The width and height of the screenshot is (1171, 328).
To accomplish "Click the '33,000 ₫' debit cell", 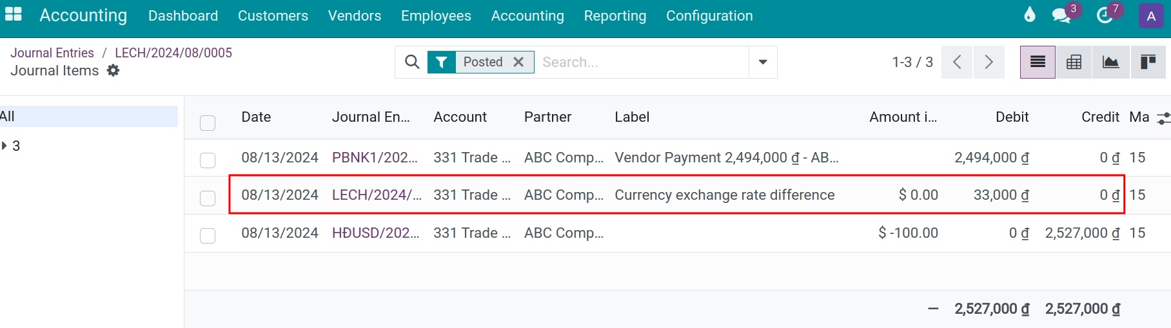I will pos(1001,195).
